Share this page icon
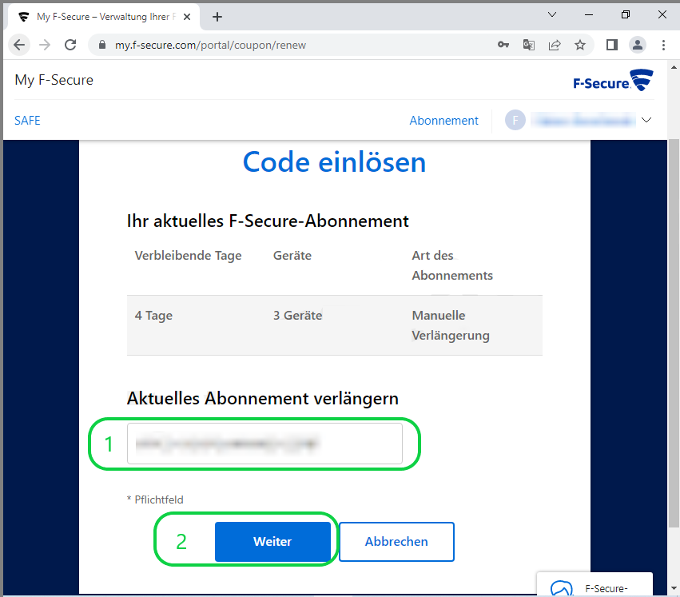The height and width of the screenshot is (597, 680). (555, 45)
